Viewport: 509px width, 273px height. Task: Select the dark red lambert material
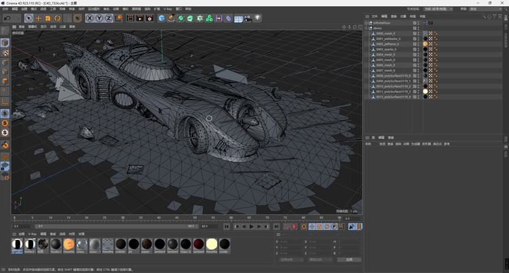tap(198, 246)
